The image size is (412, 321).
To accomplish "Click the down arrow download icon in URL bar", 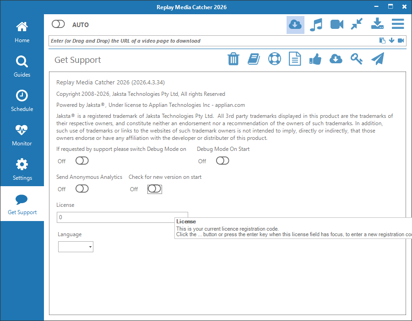I will point(391,40).
